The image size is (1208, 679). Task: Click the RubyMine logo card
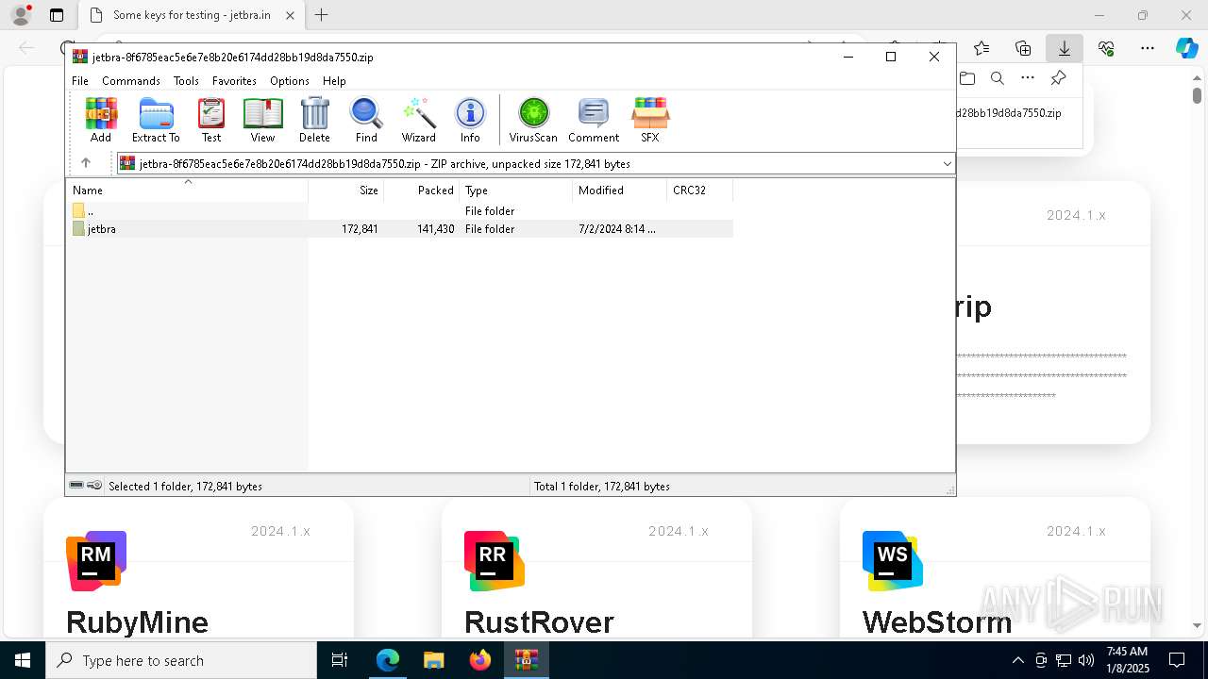click(x=96, y=561)
